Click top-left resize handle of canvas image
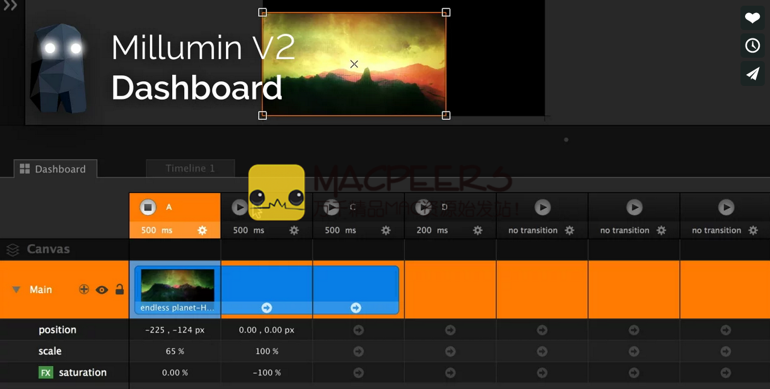Viewport: 770px width, 389px height. [x=262, y=12]
